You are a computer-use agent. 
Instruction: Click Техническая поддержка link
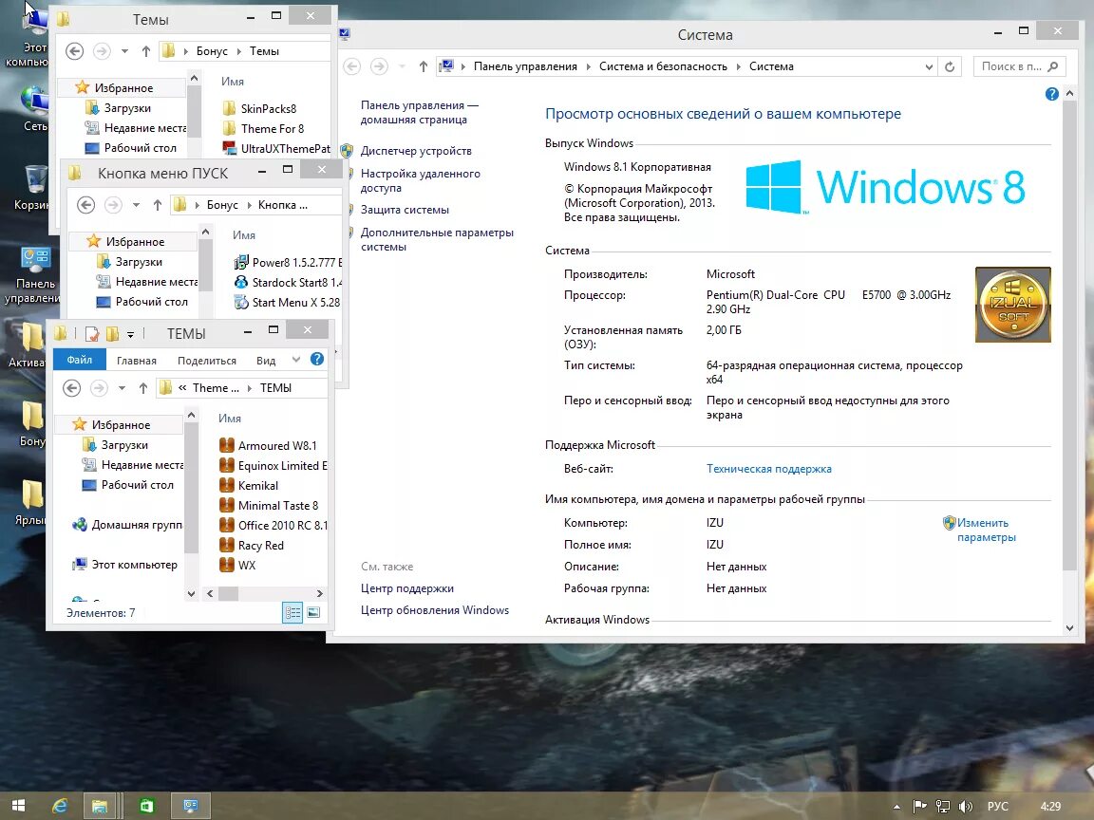769,469
